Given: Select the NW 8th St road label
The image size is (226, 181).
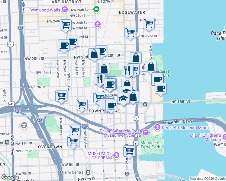Looking at the screenshot, I should [x=70, y=165].
